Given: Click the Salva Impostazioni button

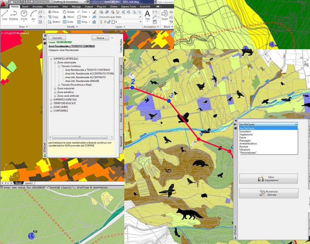Looking at the screenshot, I should [268, 179].
